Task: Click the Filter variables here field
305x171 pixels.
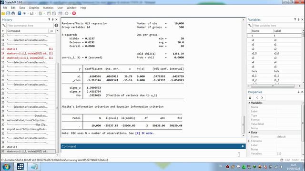Action: click(x=277, y=25)
